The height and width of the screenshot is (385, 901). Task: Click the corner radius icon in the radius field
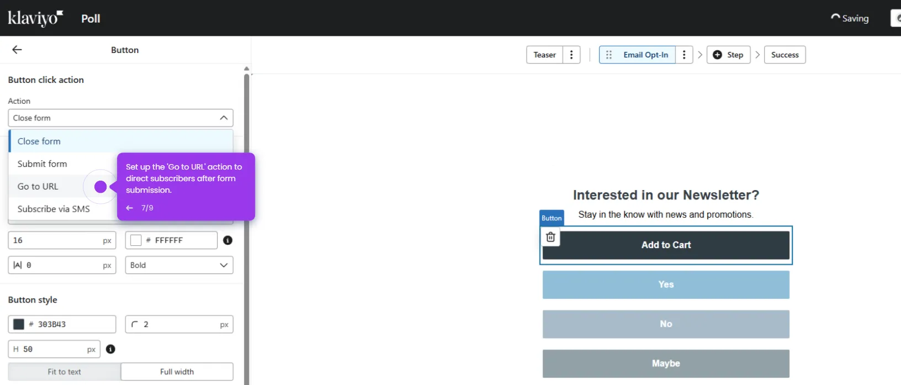click(x=135, y=324)
